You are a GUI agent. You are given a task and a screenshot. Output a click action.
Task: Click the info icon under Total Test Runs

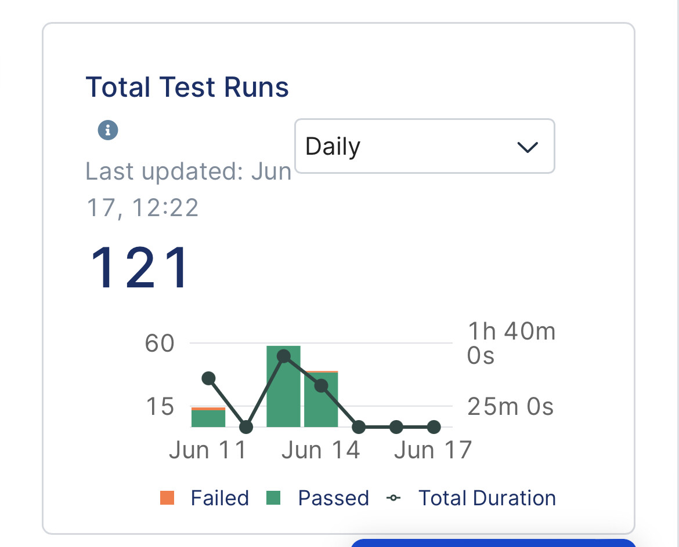pos(108,130)
